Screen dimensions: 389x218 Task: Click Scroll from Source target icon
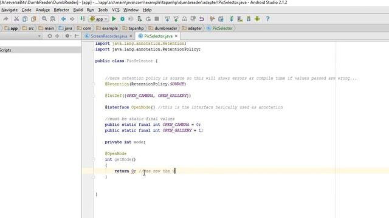click(50, 36)
